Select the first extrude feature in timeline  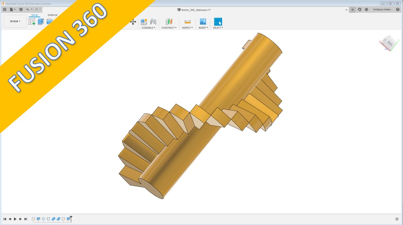[x=38, y=219]
